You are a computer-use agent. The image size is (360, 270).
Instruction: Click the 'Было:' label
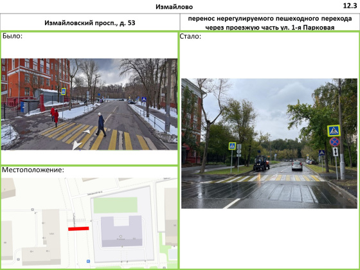point(12,36)
